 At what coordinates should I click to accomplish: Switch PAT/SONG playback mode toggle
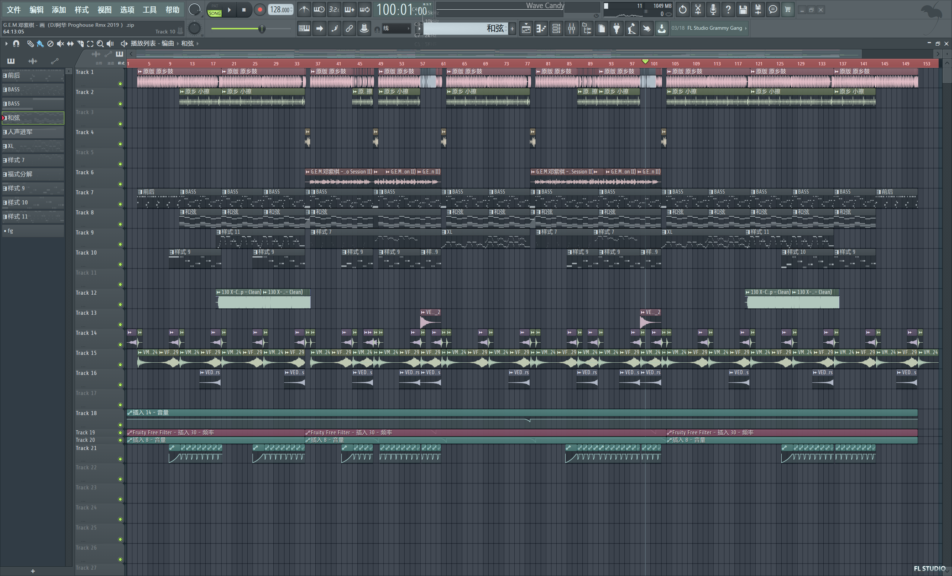pyautogui.click(x=215, y=10)
